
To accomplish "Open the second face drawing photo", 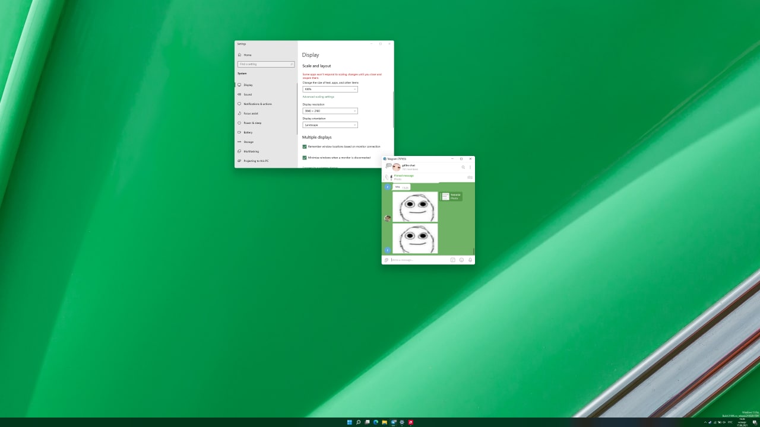I will (415, 238).
